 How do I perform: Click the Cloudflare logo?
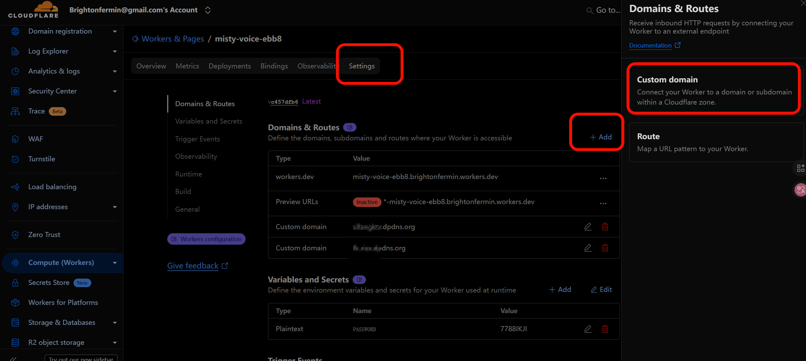[x=33, y=10]
